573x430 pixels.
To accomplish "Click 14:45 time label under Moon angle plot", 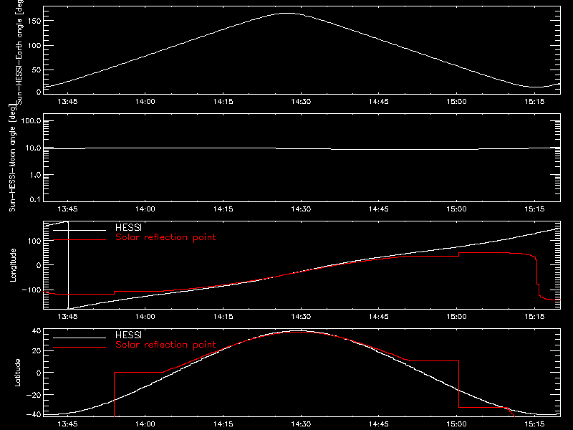I will pos(379,209).
